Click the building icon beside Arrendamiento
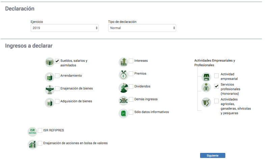The image size is (270, 160). (50, 77)
